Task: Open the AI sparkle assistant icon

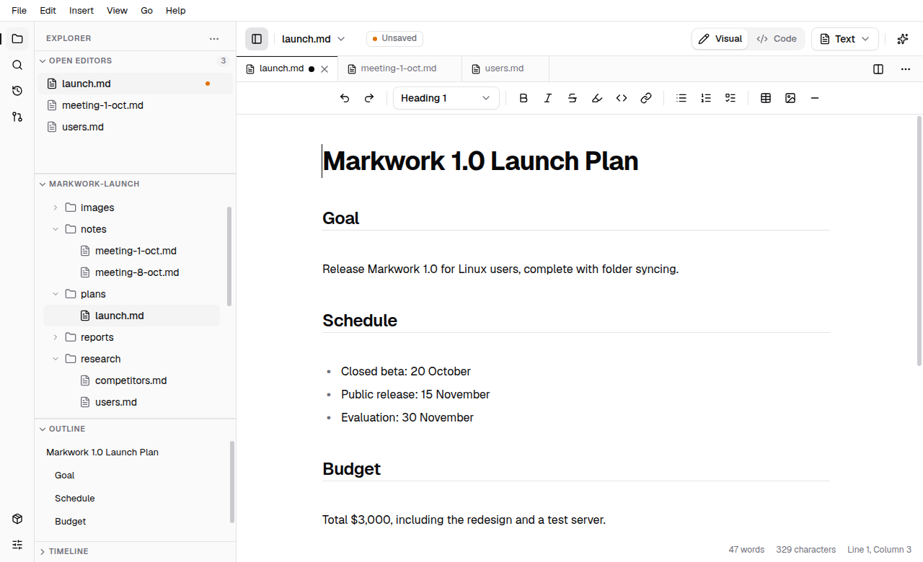Action: [903, 39]
